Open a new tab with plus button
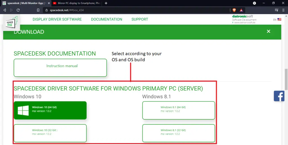Screen dimensions: 288x145 [x=106, y=3]
